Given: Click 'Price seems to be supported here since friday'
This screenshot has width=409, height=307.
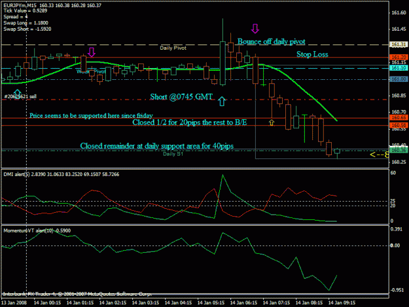Looking at the screenshot, I should [x=91, y=116].
